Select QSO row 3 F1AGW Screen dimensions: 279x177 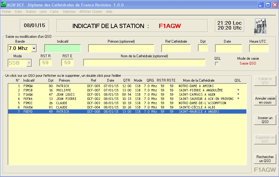(127, 94)
